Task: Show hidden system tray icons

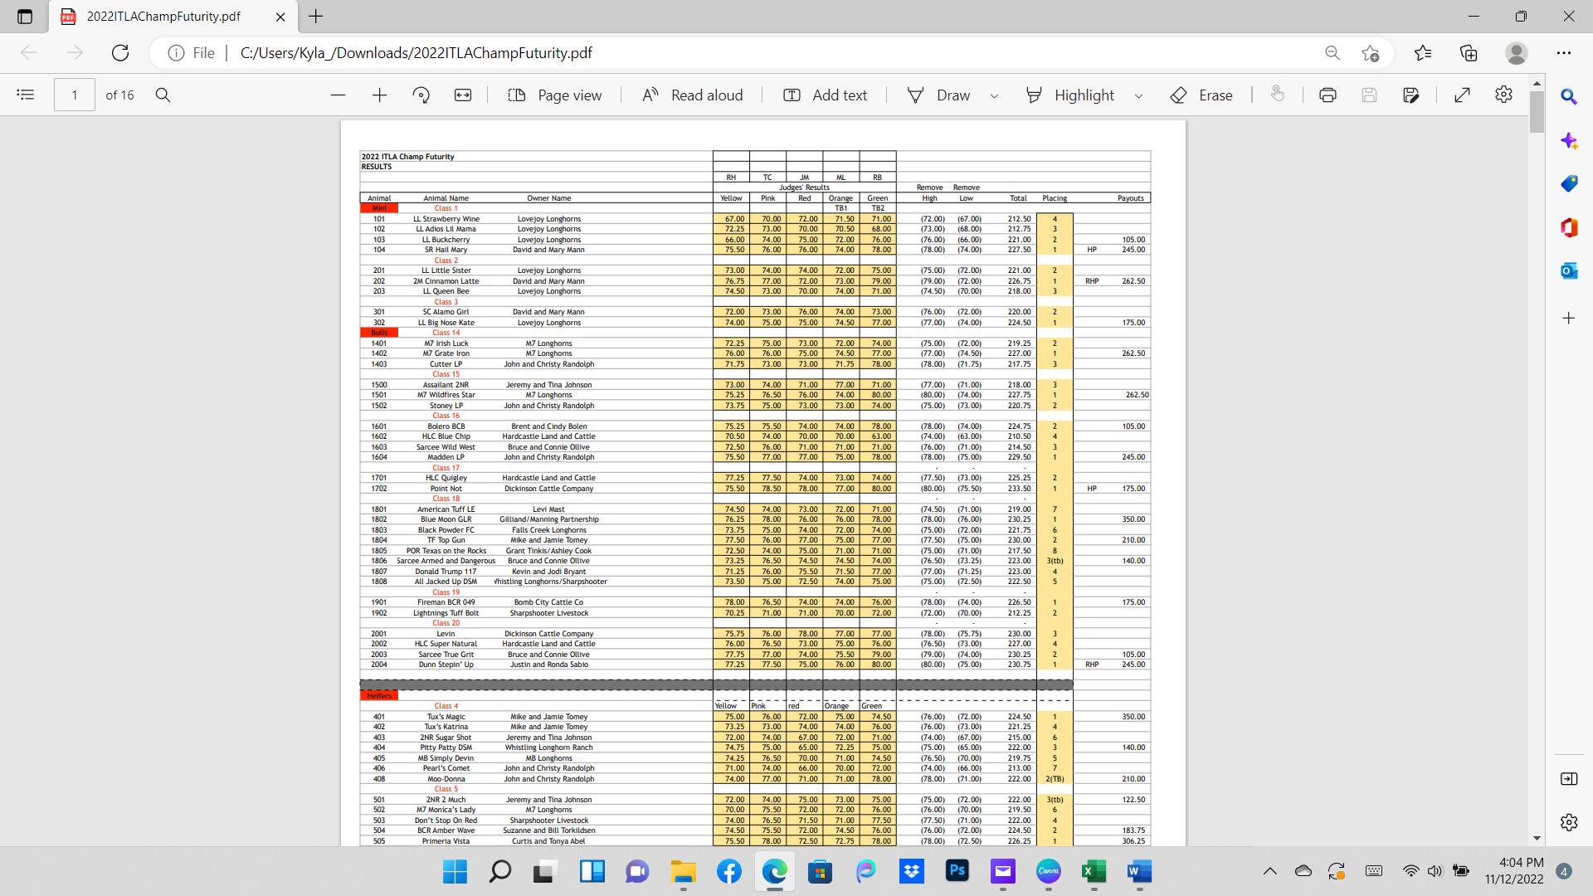Action: 1269,871
